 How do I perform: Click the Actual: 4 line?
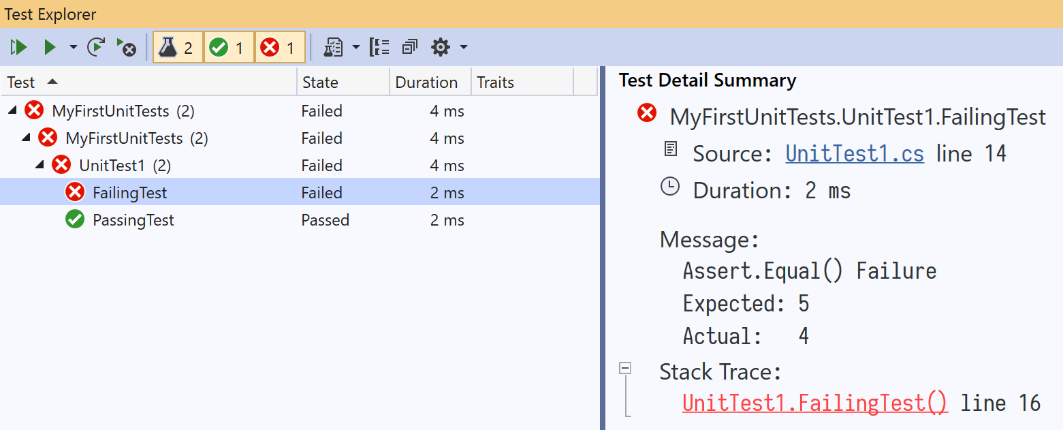point(746,336)
